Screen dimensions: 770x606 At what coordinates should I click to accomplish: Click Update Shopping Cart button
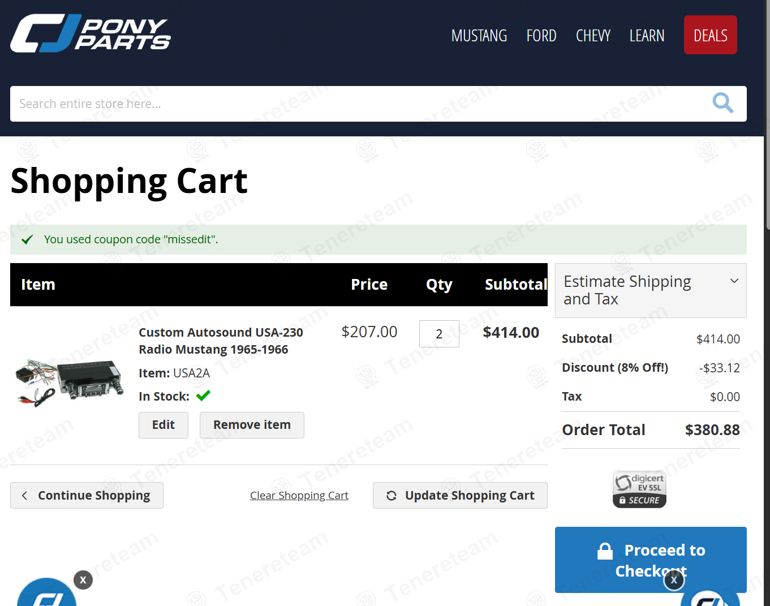[x=460, y=496]
